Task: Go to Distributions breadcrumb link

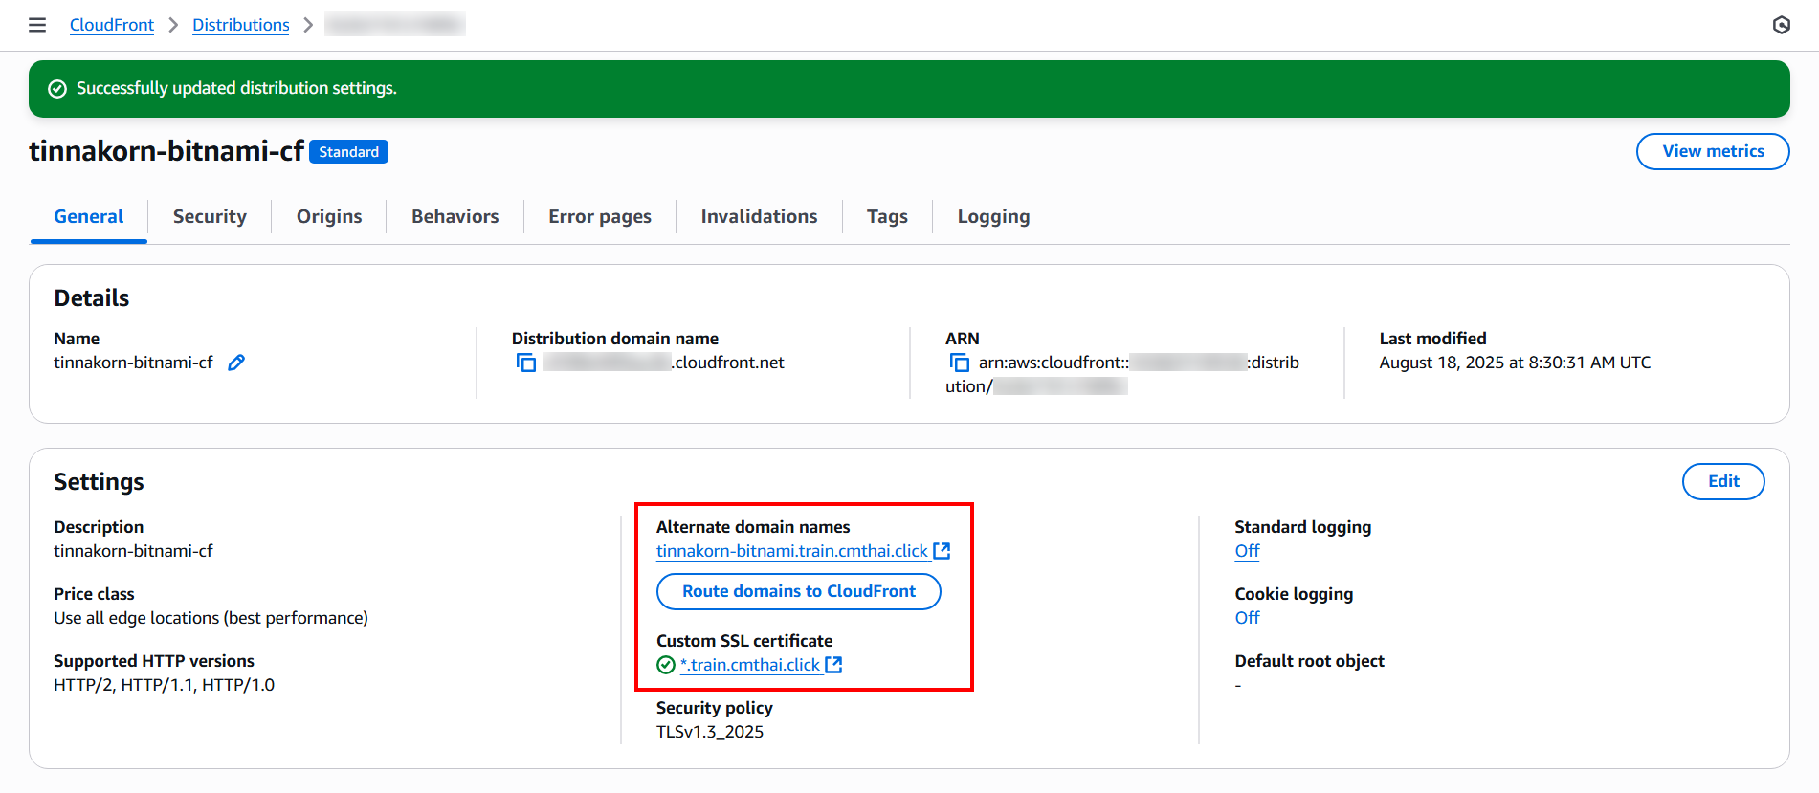Action: click(241, 25)
